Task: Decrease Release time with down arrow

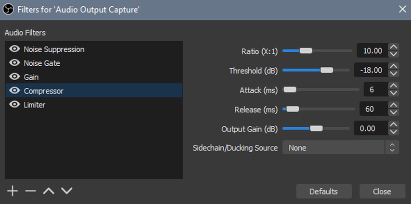Action: (394, 112)
